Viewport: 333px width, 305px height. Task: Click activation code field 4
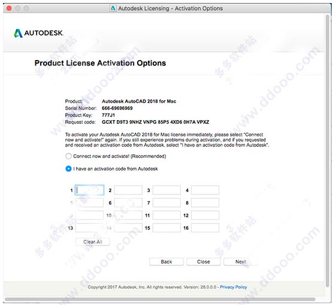pos(205,190)
